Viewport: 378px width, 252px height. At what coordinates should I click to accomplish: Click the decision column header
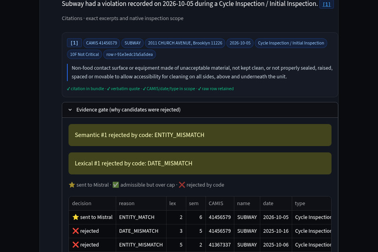92,204
